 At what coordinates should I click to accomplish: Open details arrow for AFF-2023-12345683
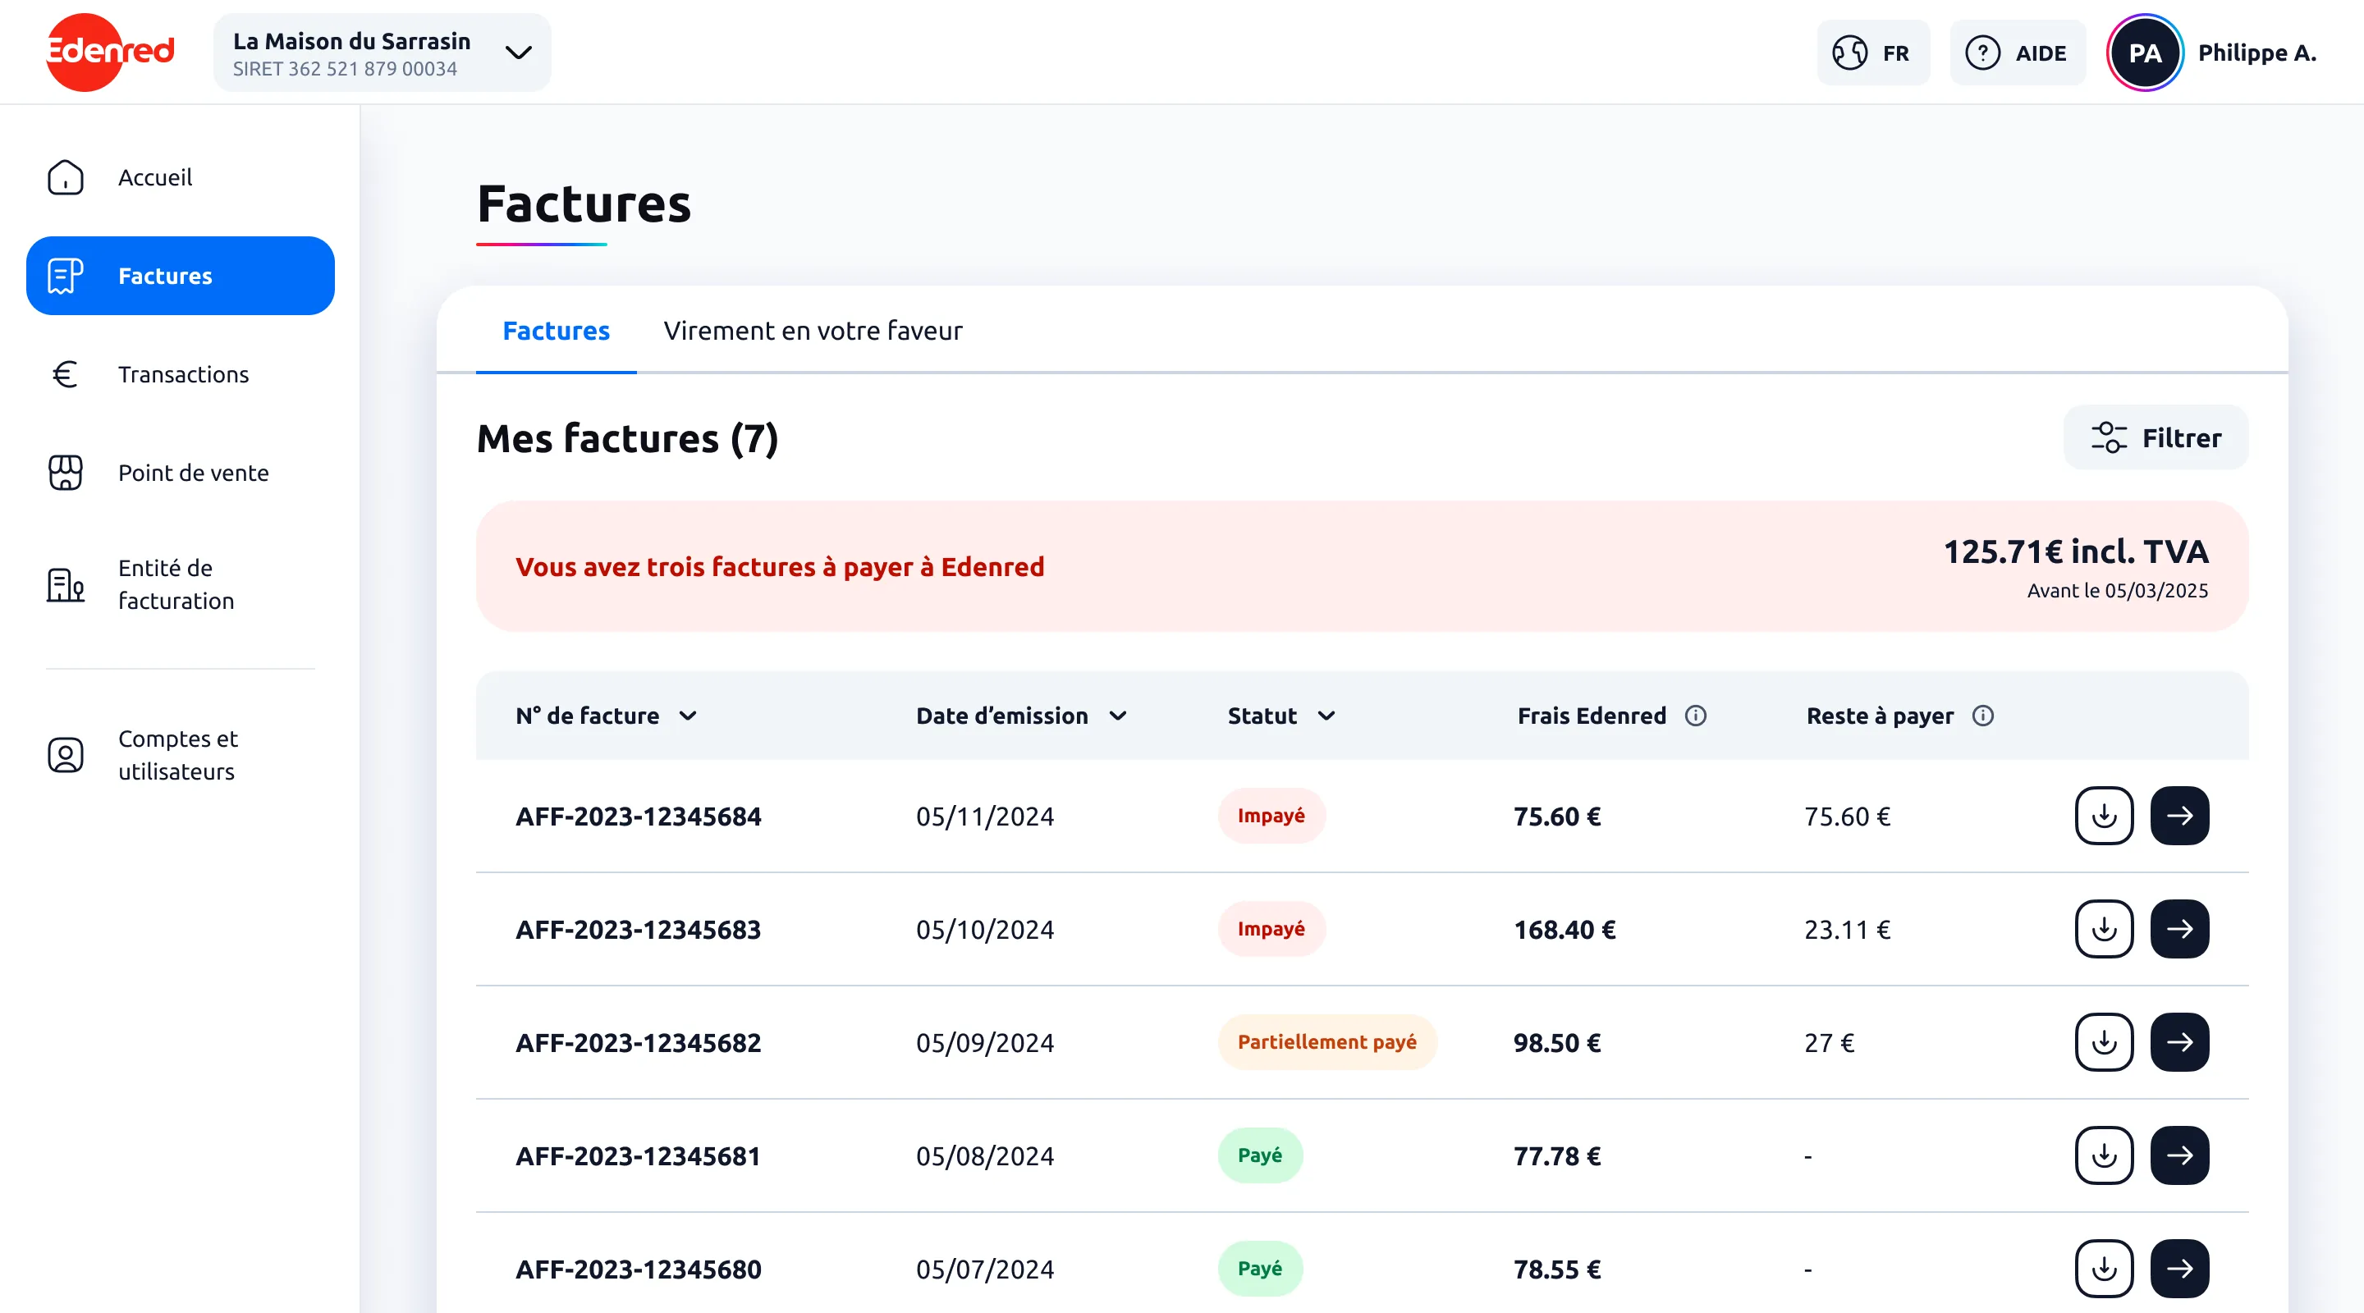click(x=2179, y=929)
